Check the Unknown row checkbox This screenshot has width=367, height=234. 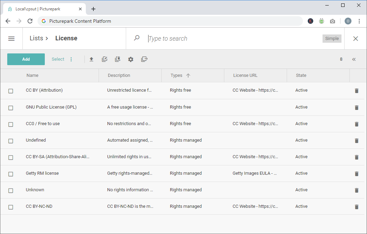[11, 191]
